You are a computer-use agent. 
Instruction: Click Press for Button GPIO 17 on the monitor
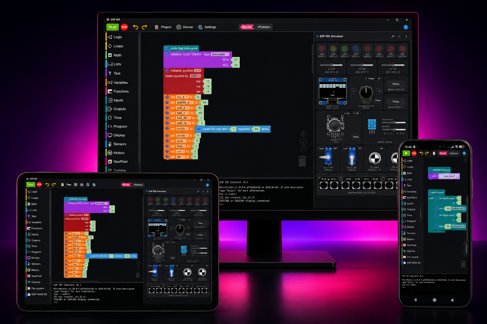coord(396,102)
